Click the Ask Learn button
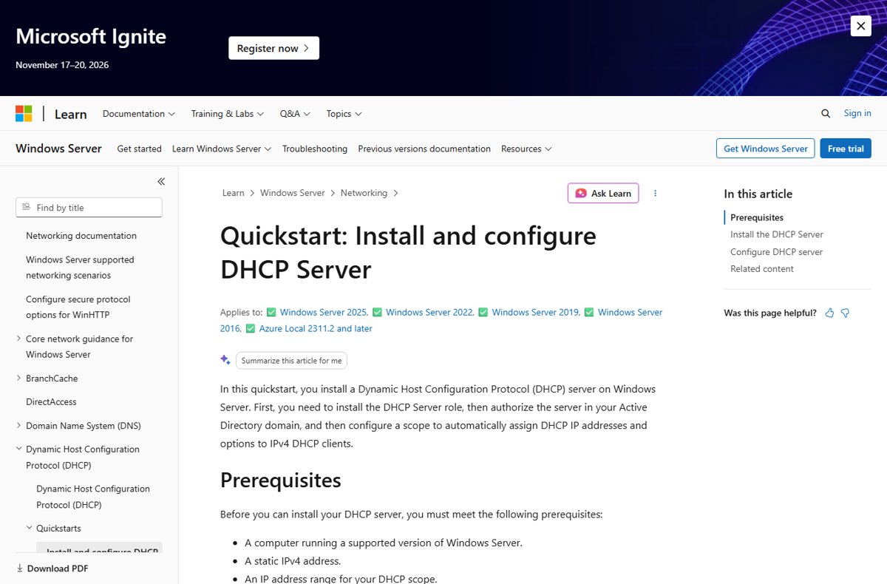The image size is (887, 584). (603, 193)
